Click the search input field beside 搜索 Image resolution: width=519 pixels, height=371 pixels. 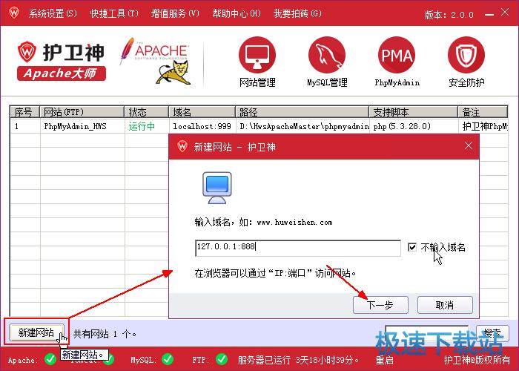(x=426, y=332)
